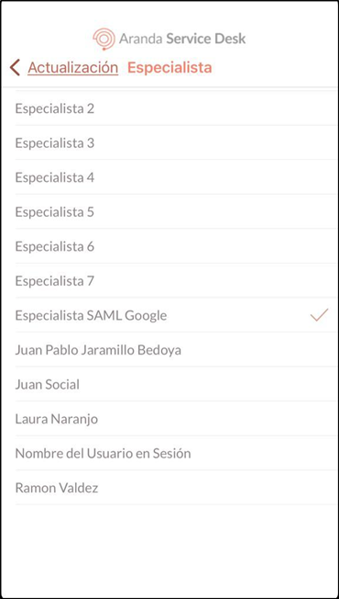Pick Ramon Valdez from the list
Screen dimensions: 339x599
176,488
